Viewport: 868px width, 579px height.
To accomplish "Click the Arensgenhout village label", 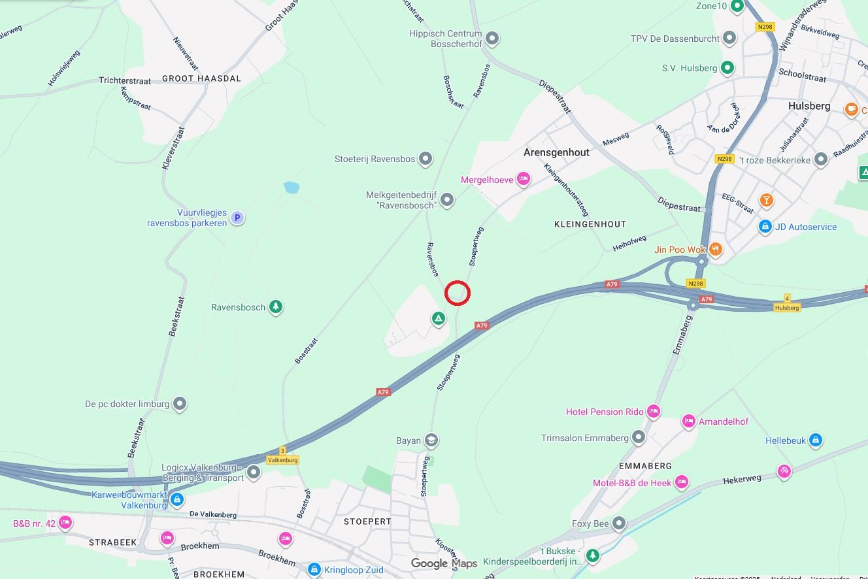I will [556, 152].
